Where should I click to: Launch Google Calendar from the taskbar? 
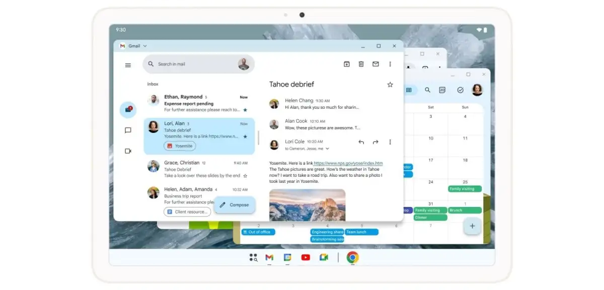(287, 258)
